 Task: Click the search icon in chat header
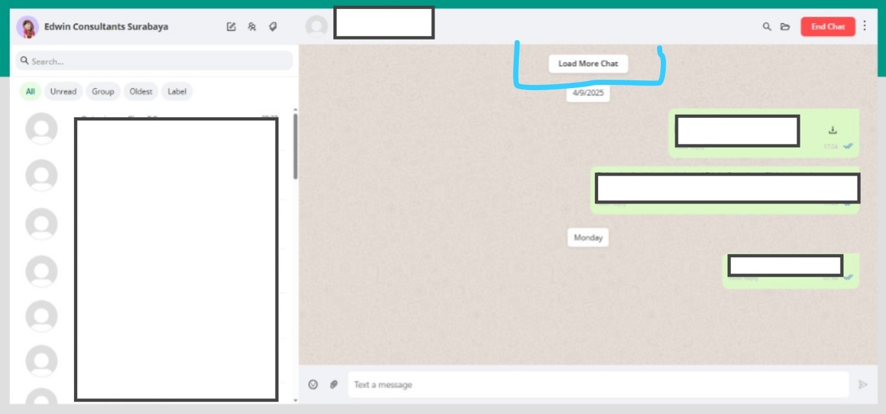point(767,27)
